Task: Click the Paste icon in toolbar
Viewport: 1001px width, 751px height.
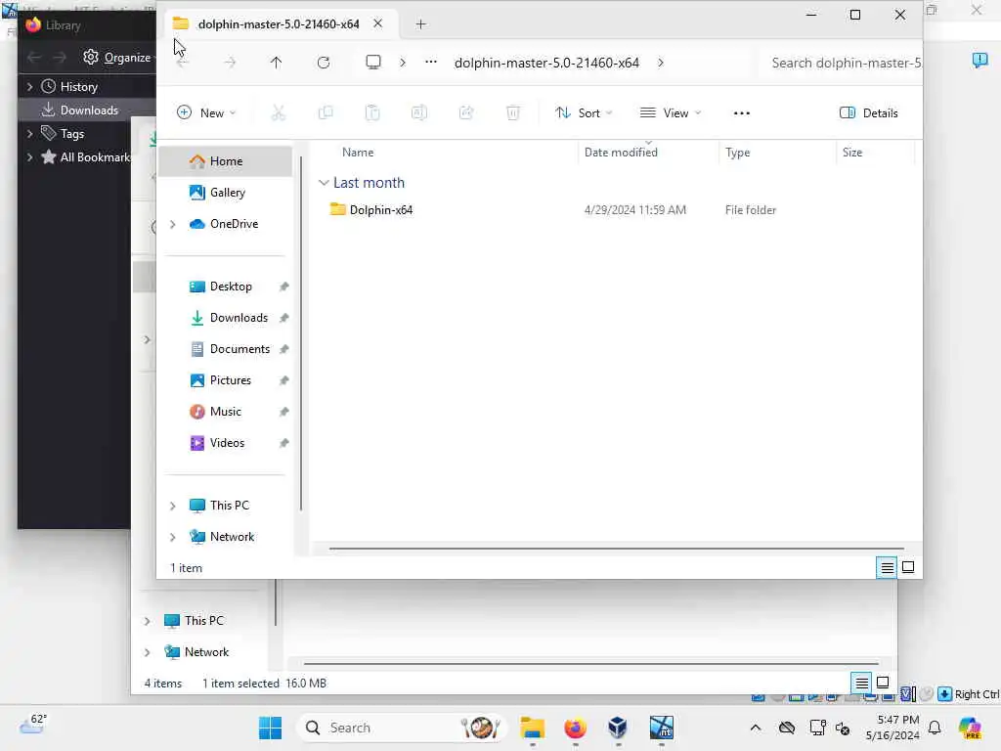Action: coord(372,113)
